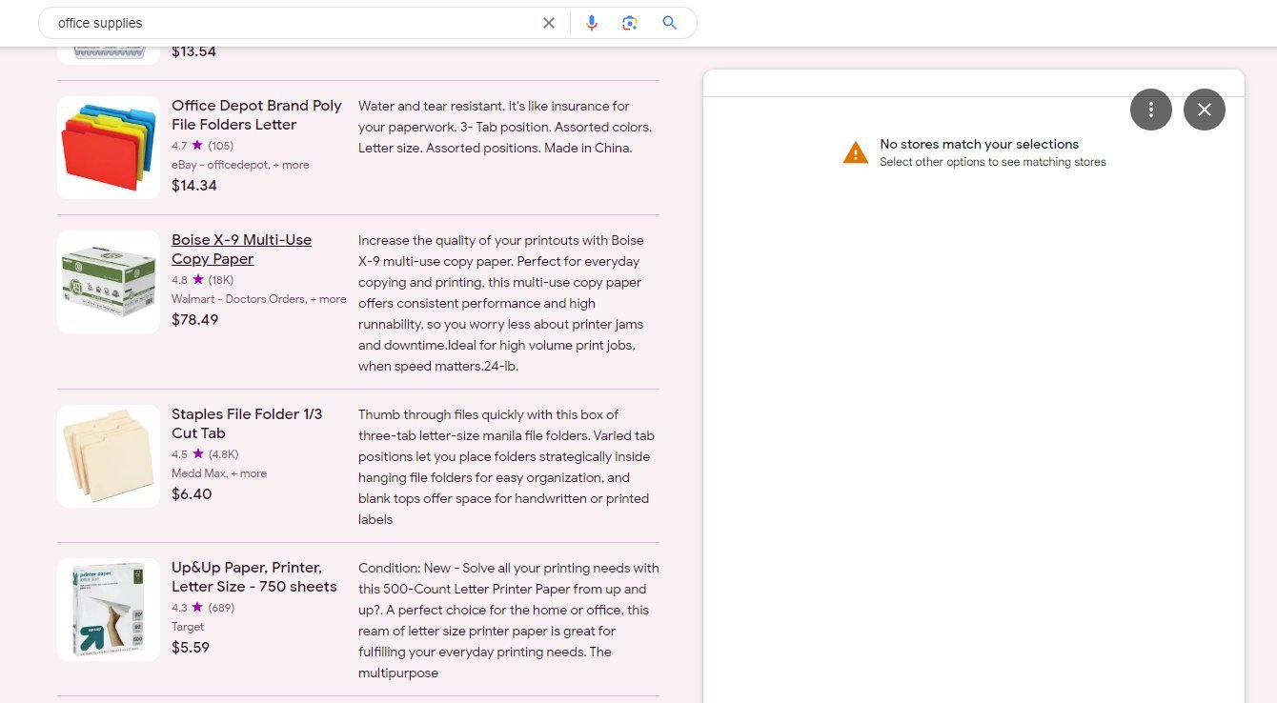Click the $78.49 price
Screen dimensions: 1277x703
coord(195,320)
